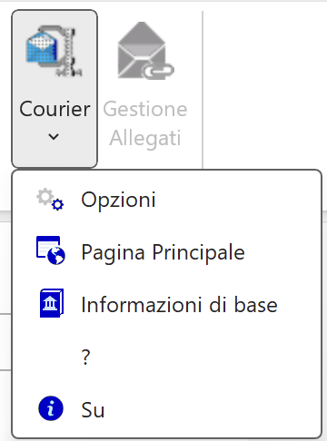
Task: Click the gears icon beside Opzioni
Action: point(50,200)
